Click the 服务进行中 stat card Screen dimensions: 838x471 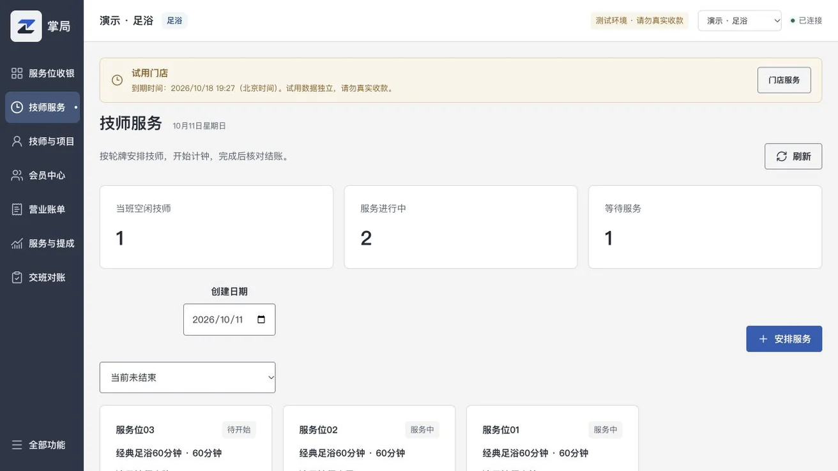pos(461,227)
